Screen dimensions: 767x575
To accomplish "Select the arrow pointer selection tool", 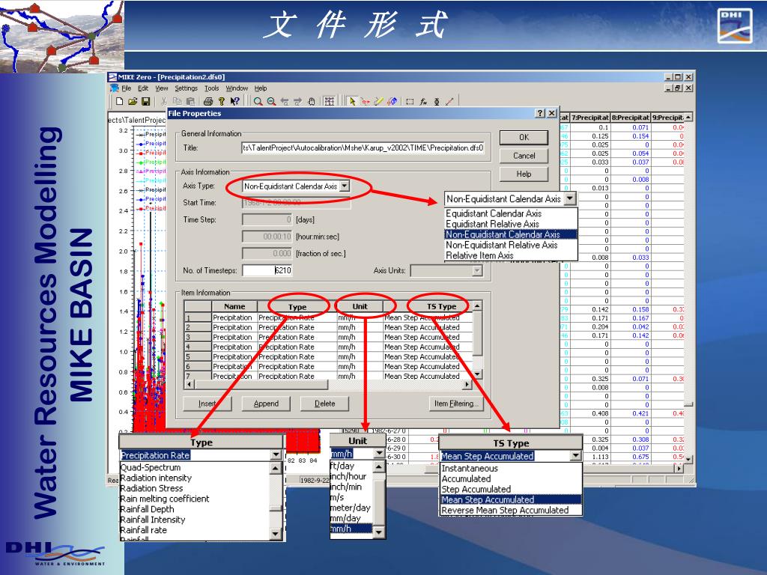I will point(352,101).
